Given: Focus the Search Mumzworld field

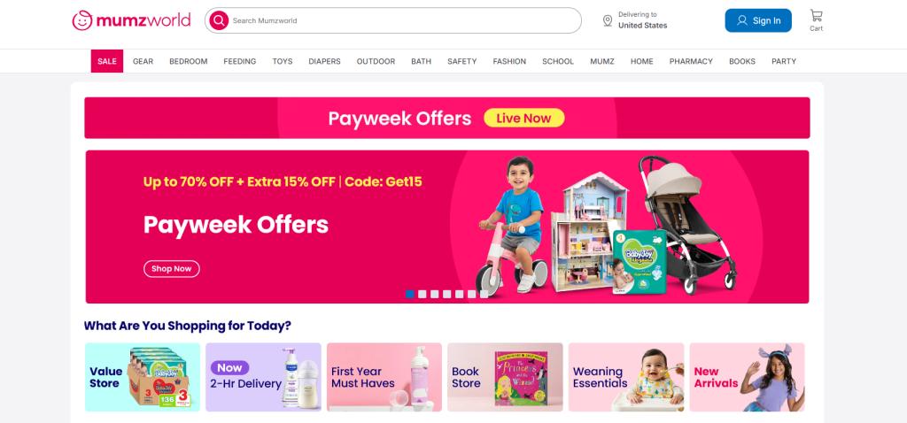Looking at the screenshot, I should [393, 21].
